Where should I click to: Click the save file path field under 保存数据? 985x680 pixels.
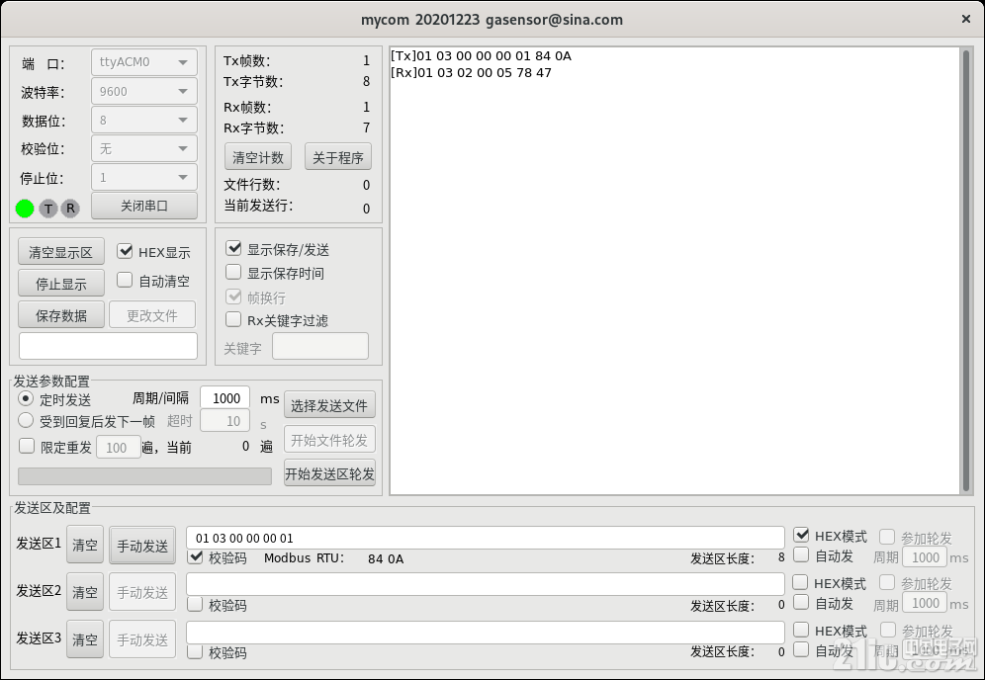point(108,346)
